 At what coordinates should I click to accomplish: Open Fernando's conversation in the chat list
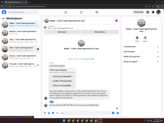(20, 65)
